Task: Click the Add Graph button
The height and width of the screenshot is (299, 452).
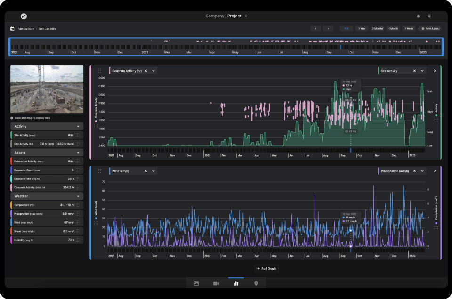Action: pos(266,268)
